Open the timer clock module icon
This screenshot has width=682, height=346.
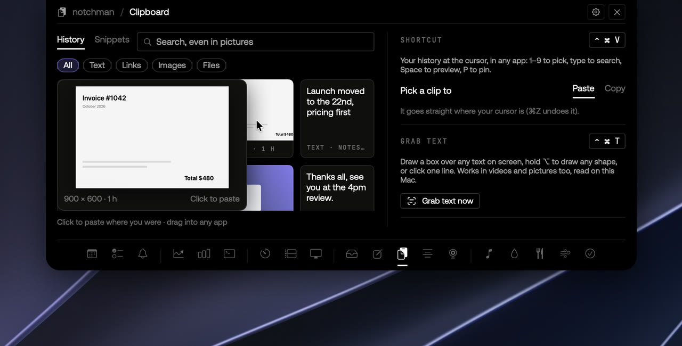(265, 254)
